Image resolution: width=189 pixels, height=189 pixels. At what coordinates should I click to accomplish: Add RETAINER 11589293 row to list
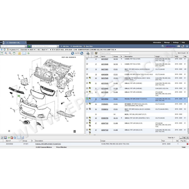coord(87,104)
